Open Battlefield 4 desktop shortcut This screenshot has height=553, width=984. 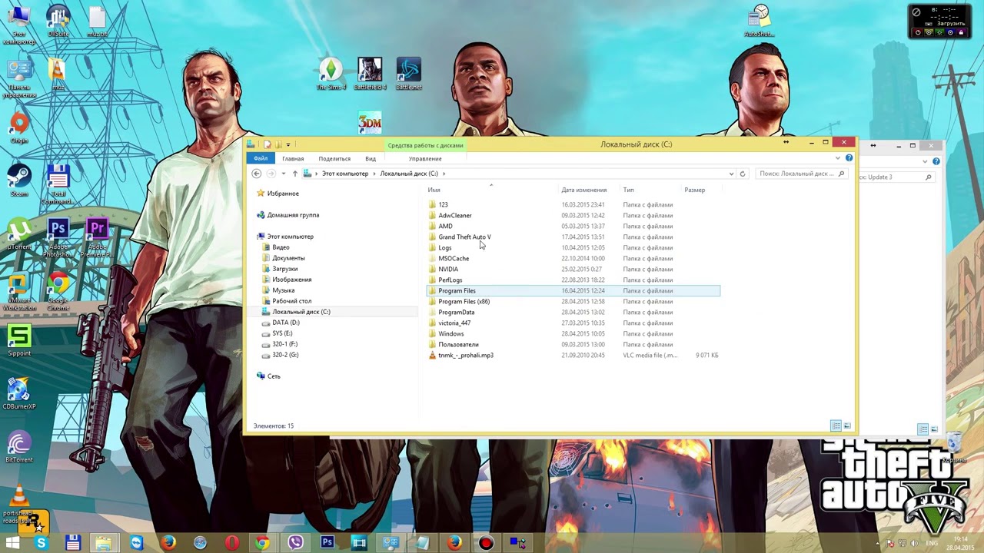[x=370, y=74]
